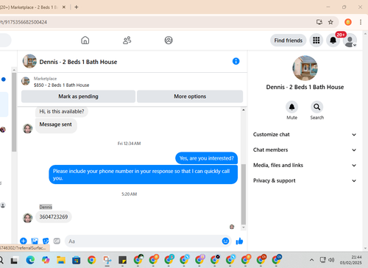368x268 pixels.
Task: Open the $850 - 2 Beds 1 Bath House listing
Action: coord(61,85)
